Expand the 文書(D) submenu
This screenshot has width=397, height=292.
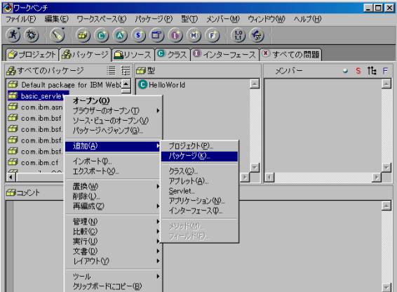coord(113,251)
